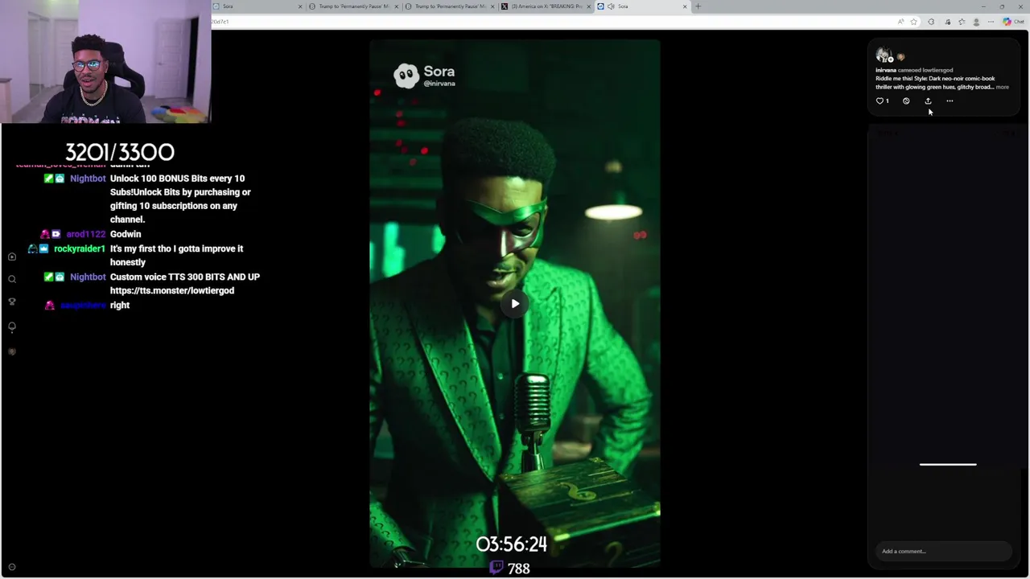Focus the 'Add a comment...' field
Screen dimensions: 1030x579
(944, 552)
